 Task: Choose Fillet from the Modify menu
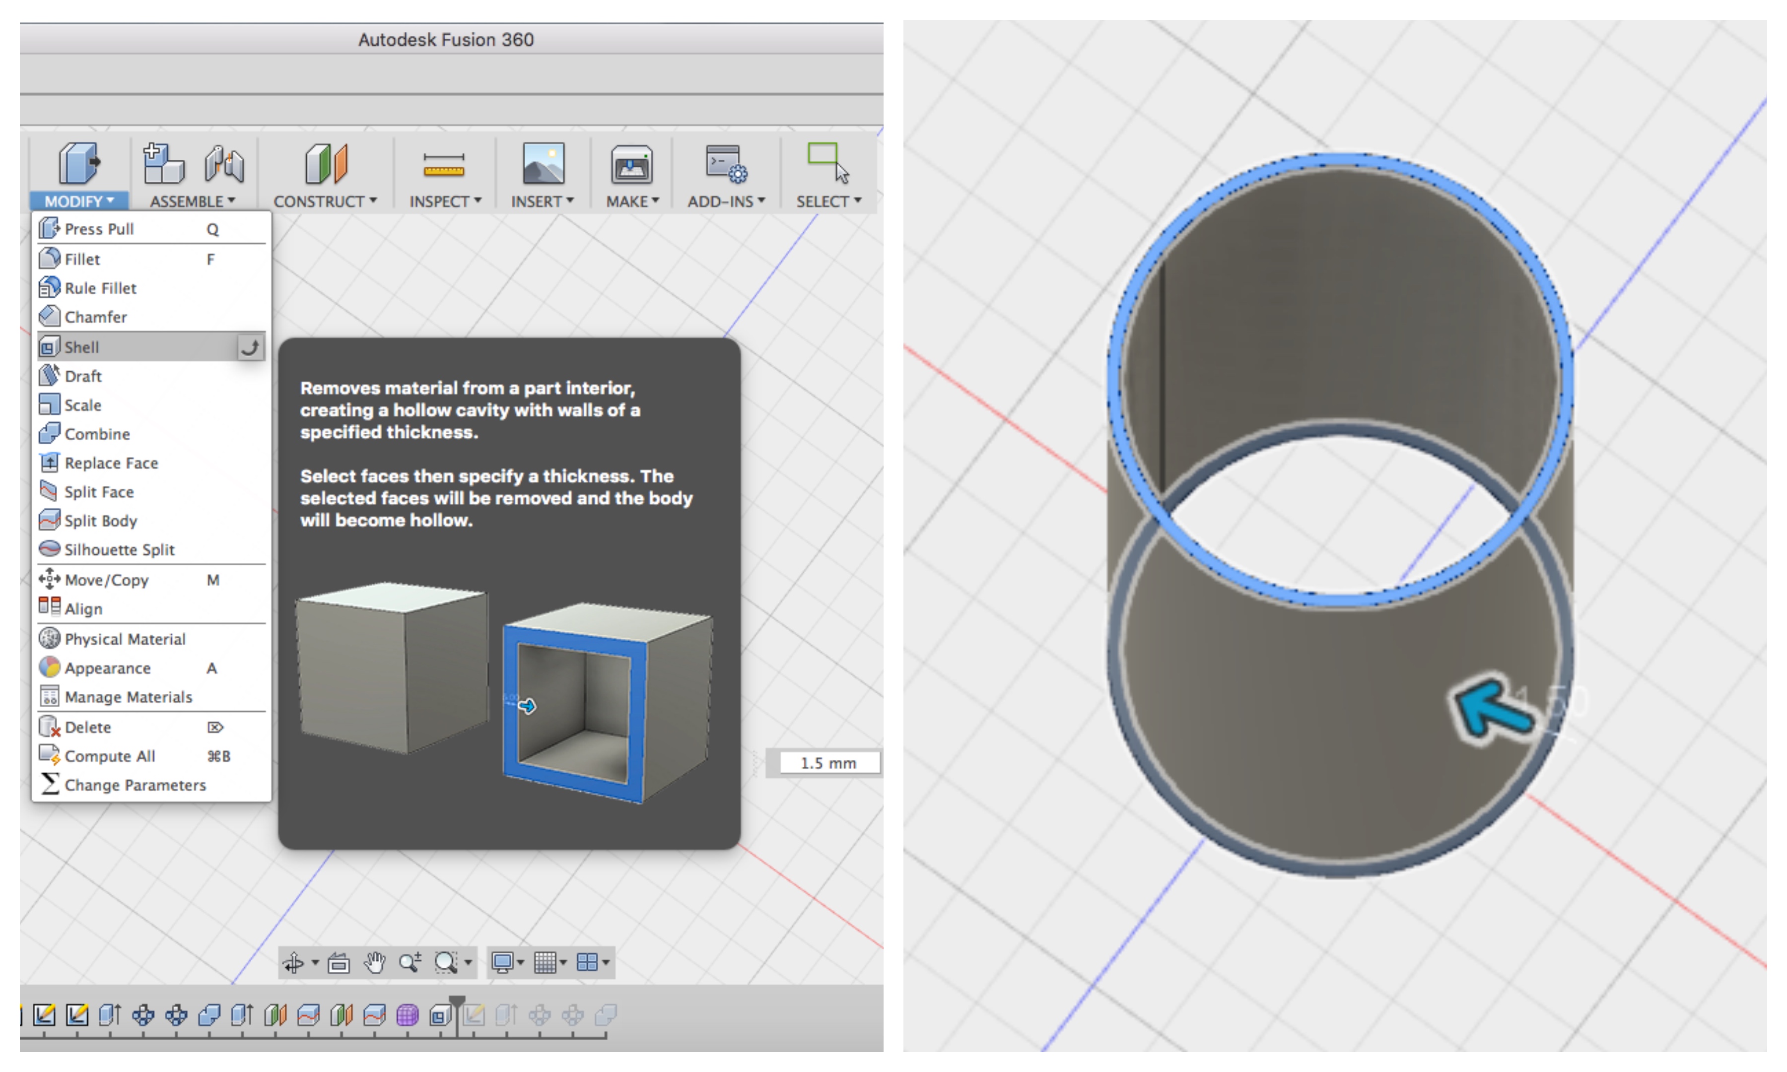click(x=152, y=260)
